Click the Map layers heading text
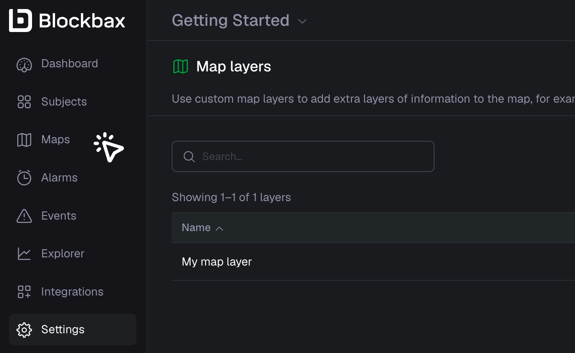Image resolution: width=575 pixels, height=353 pixels. [x=234, y=66]
